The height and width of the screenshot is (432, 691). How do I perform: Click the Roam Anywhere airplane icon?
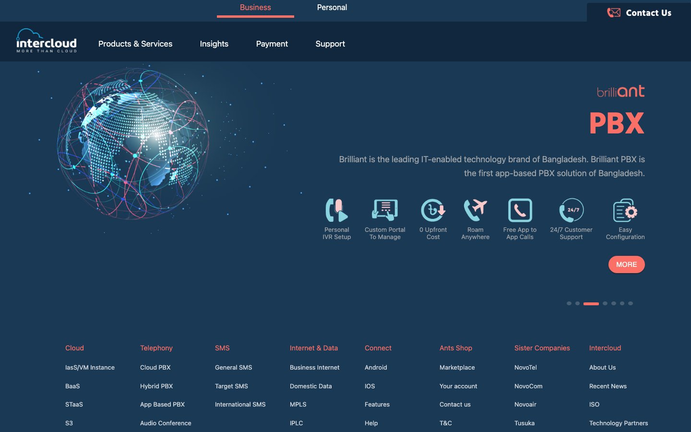point(476,210)
